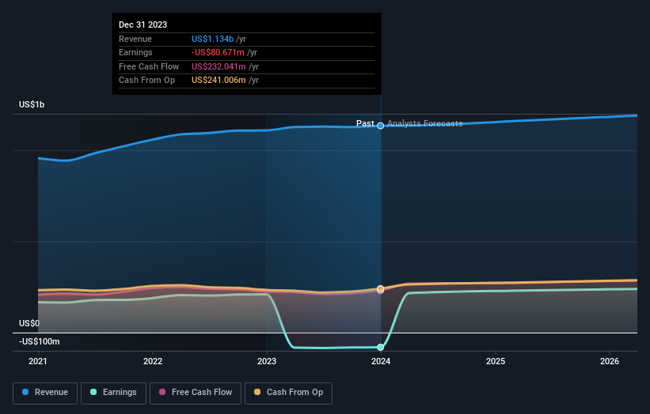Viewport: 650px width, 414px height.
Task: Click the tooltip row label 'Revenue'
Action: [x=135, y=39]
